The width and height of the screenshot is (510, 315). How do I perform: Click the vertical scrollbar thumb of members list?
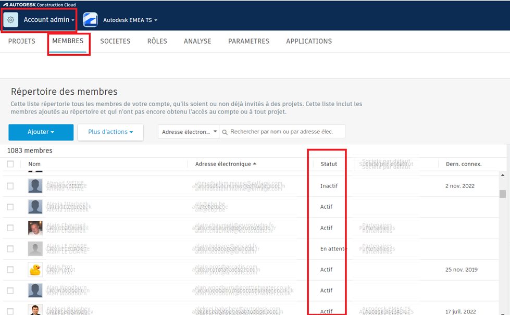point(503,194)
